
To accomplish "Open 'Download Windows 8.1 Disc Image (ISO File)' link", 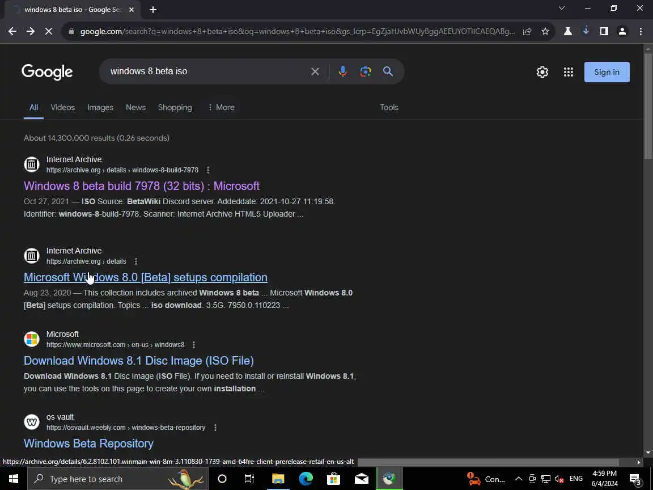I will tap(139, 361).
